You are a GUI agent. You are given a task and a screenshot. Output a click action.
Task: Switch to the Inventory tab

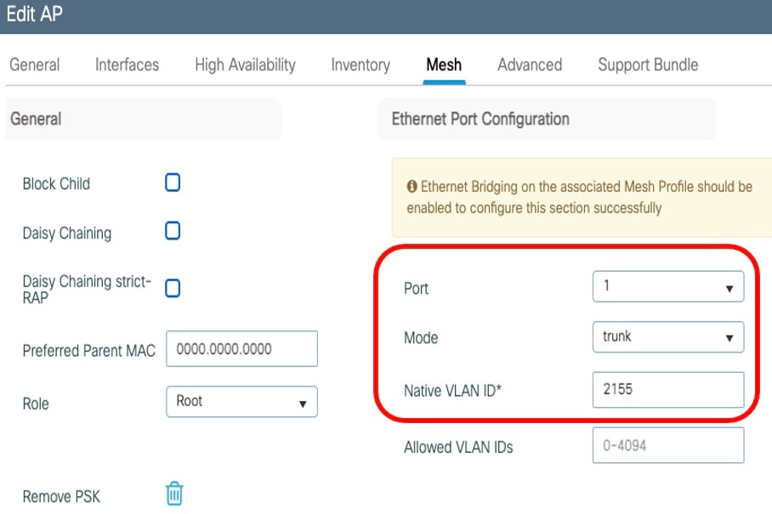pyautogui.click(x=360, y=65)
